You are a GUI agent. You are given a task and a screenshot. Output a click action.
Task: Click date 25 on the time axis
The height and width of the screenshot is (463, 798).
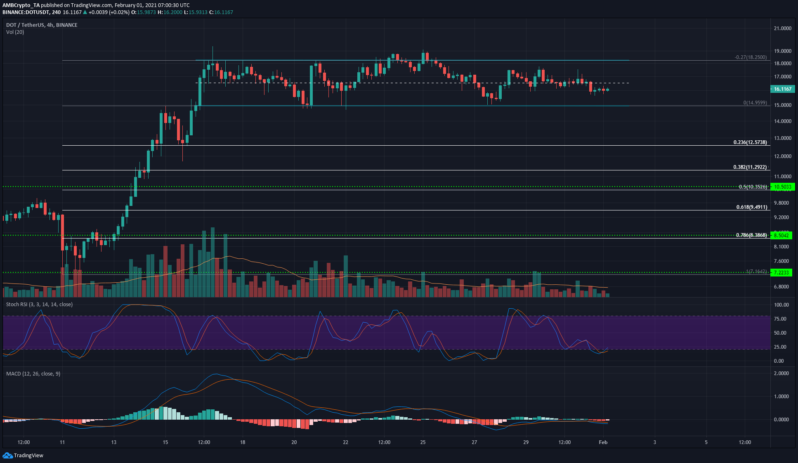pos(423,442)
